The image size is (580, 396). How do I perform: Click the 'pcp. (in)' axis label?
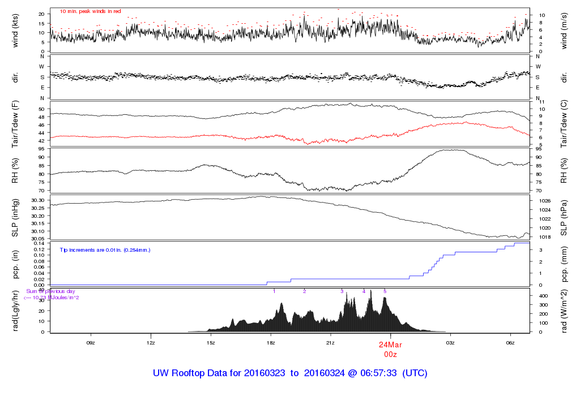tap(15, 264)
